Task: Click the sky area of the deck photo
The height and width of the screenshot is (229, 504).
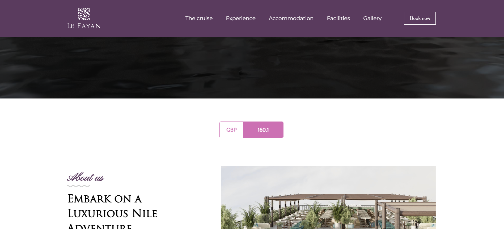Action: (328, 179)
